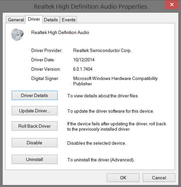Image resolution: width=181 pixels, height=187 pixels.
Task: Disable the device using the Disable button
Action: [35, 143]
